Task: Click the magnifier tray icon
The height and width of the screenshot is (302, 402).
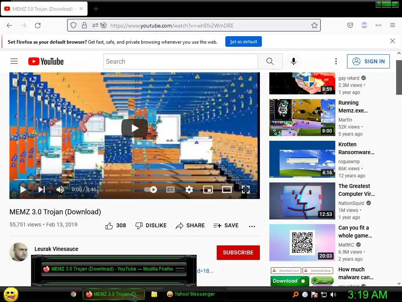Action: pyautogui.click(x=295, y=295)
